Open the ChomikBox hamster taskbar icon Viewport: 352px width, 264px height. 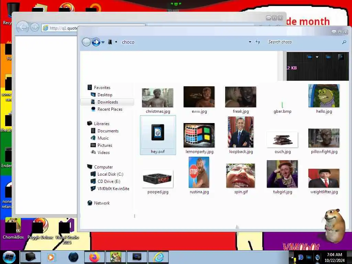pos(116,257)
